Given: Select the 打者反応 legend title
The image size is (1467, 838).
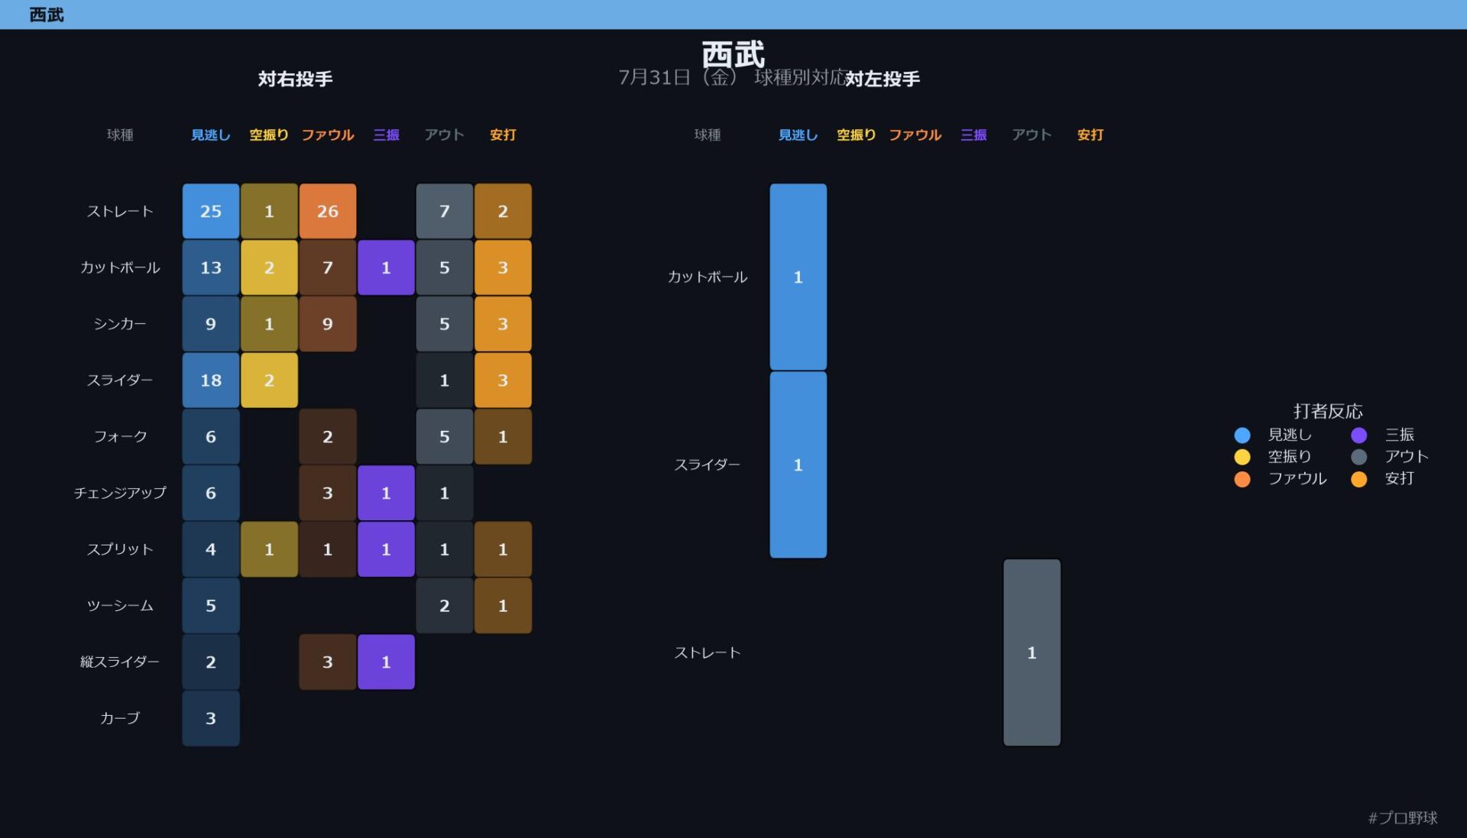Looking at the screenshot, I should click(1328, 411).
